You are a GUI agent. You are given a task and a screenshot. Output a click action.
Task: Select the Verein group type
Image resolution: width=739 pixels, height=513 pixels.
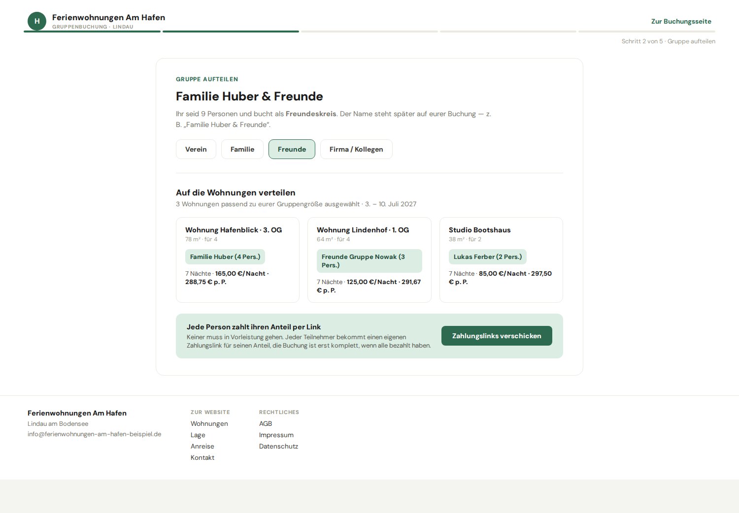[x=196, y=149]
